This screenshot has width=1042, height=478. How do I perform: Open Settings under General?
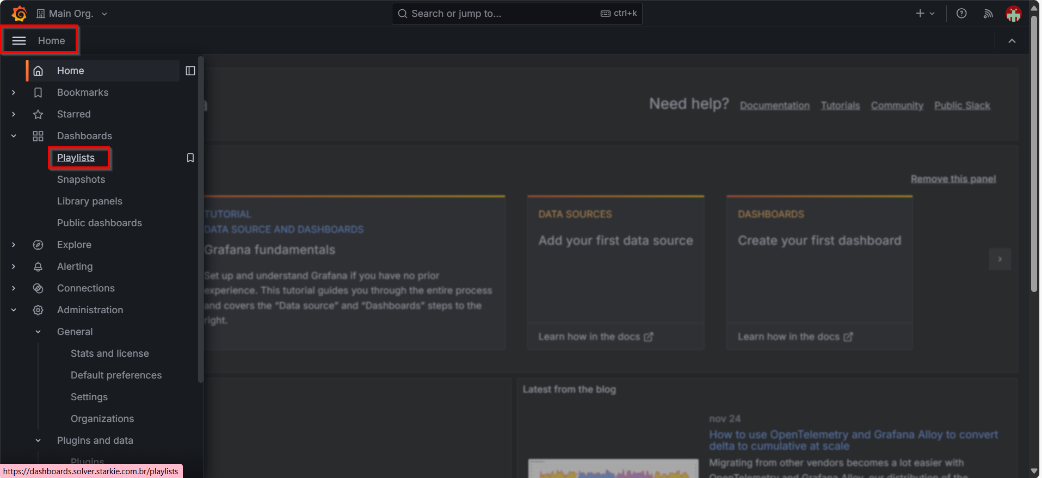click(x=89, y=397)
